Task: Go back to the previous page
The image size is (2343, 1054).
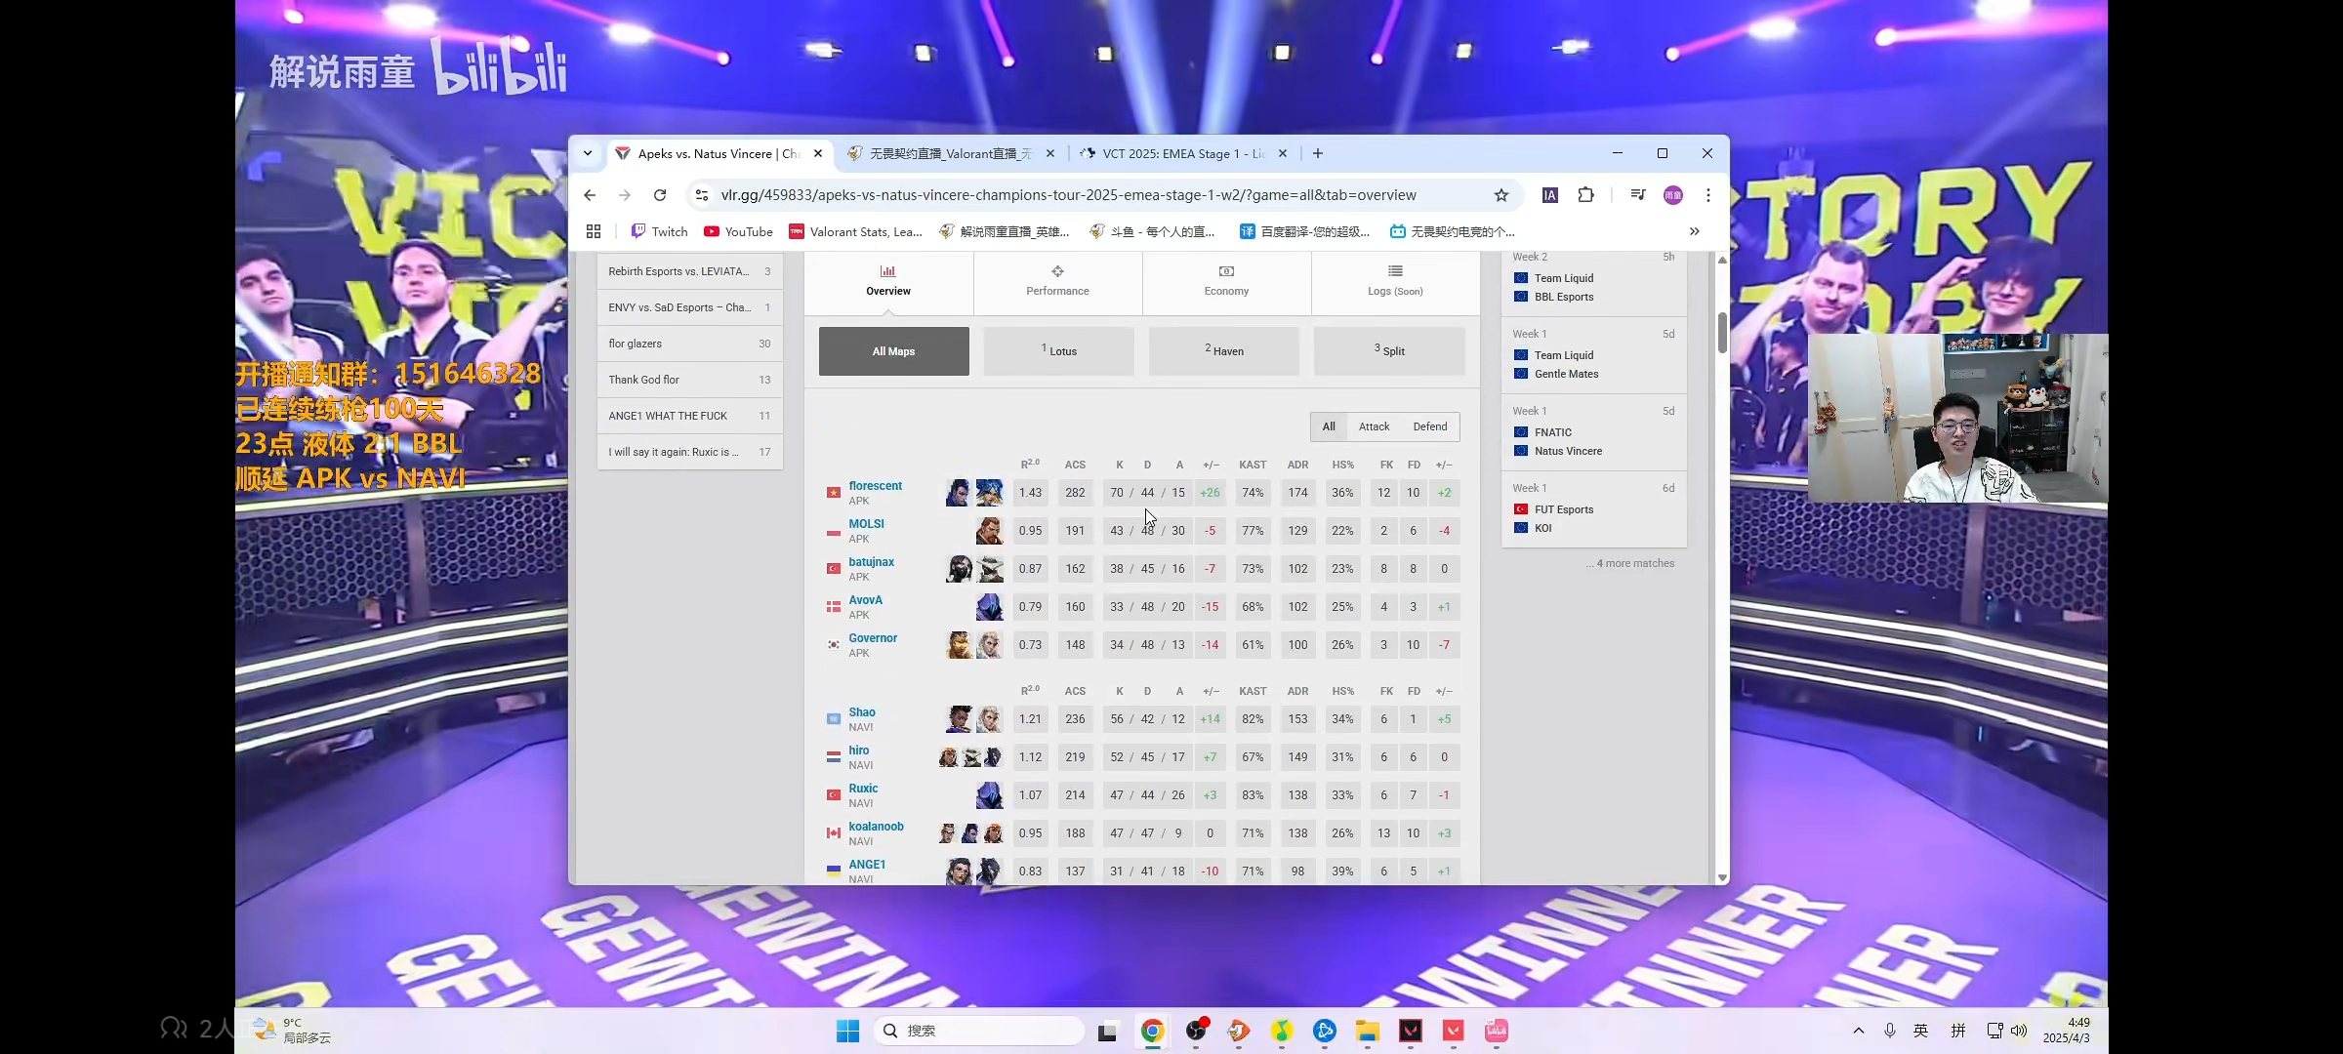Action: [590, 195]
